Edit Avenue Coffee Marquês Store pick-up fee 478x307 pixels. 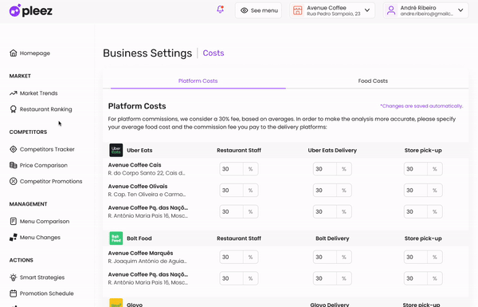pyautogui.click(x=416, y=257)
